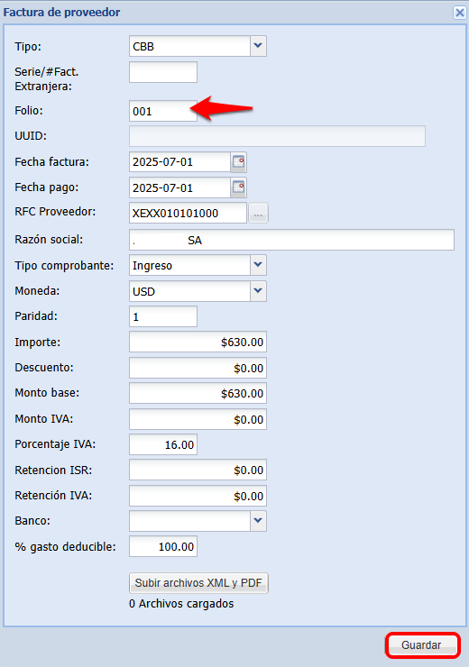The width and height of the screenshot is (469, 667).
Task: Click the Porcentaje IVA field
Action: 163,444
